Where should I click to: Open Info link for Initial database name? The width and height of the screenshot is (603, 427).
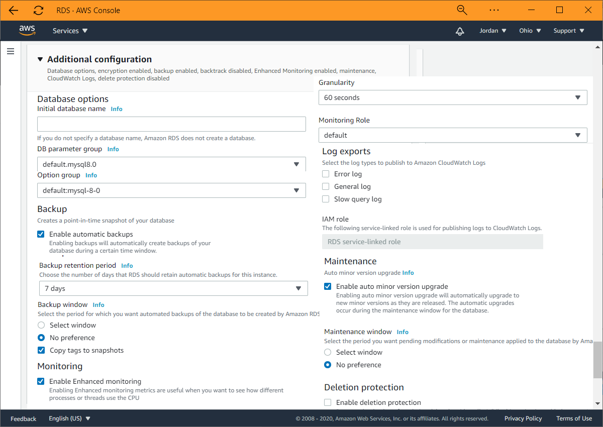tap(117, 109)
